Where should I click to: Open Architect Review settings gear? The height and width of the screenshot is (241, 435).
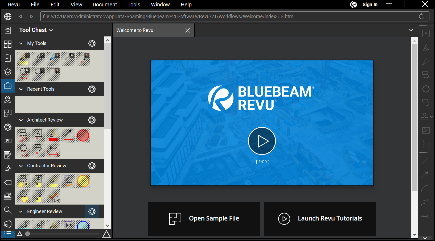(x=92, y=120)
